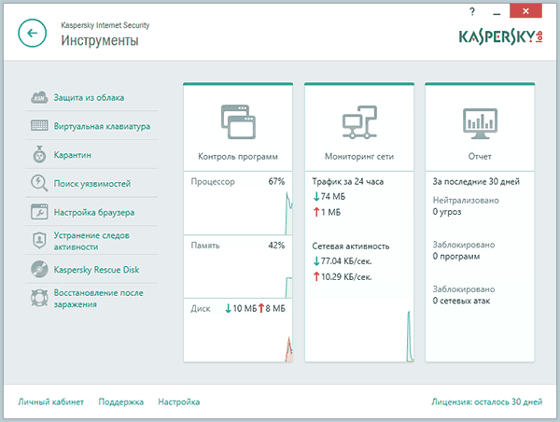Screen dimensions: 560x422
Task: Click the 1 МБ upload value
Action: pos(330,212)
